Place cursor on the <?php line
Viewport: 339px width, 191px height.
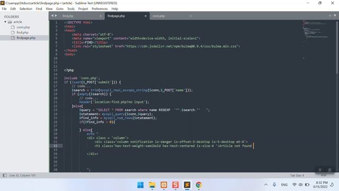(x=69, y=70)
